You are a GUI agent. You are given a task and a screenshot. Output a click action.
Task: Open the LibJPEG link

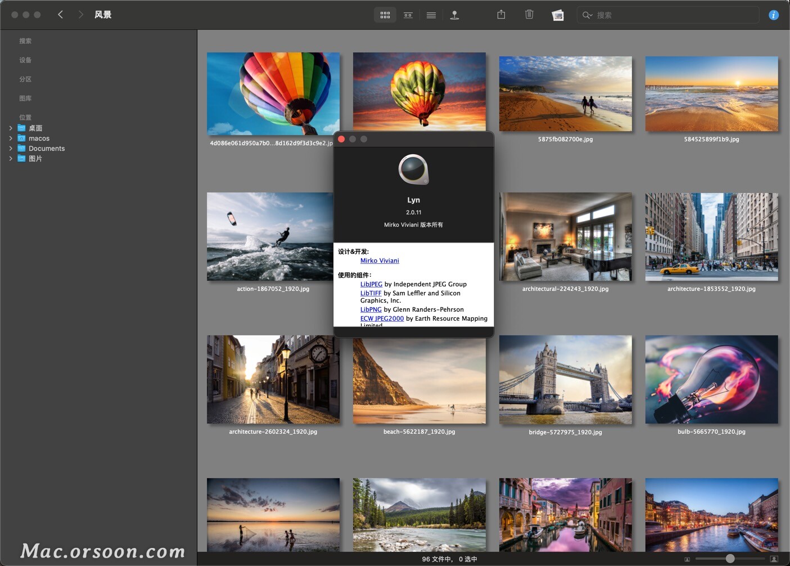click(x=371, y=284)
